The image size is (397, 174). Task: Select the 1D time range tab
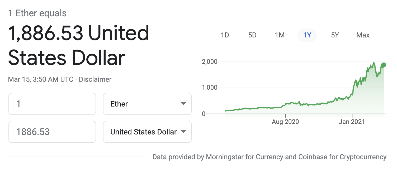click(x=225, y=35)
